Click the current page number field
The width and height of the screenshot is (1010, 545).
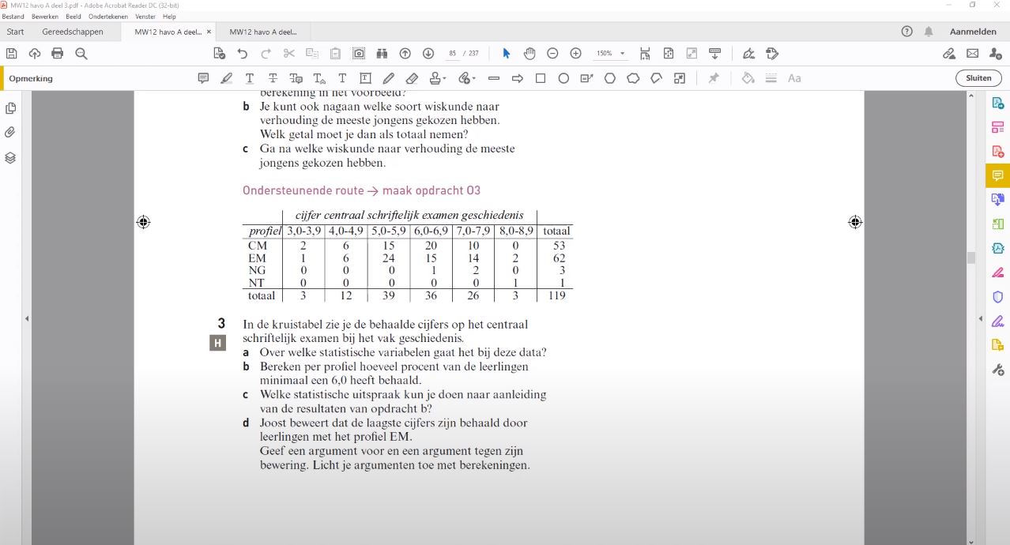tap(452, 54)
